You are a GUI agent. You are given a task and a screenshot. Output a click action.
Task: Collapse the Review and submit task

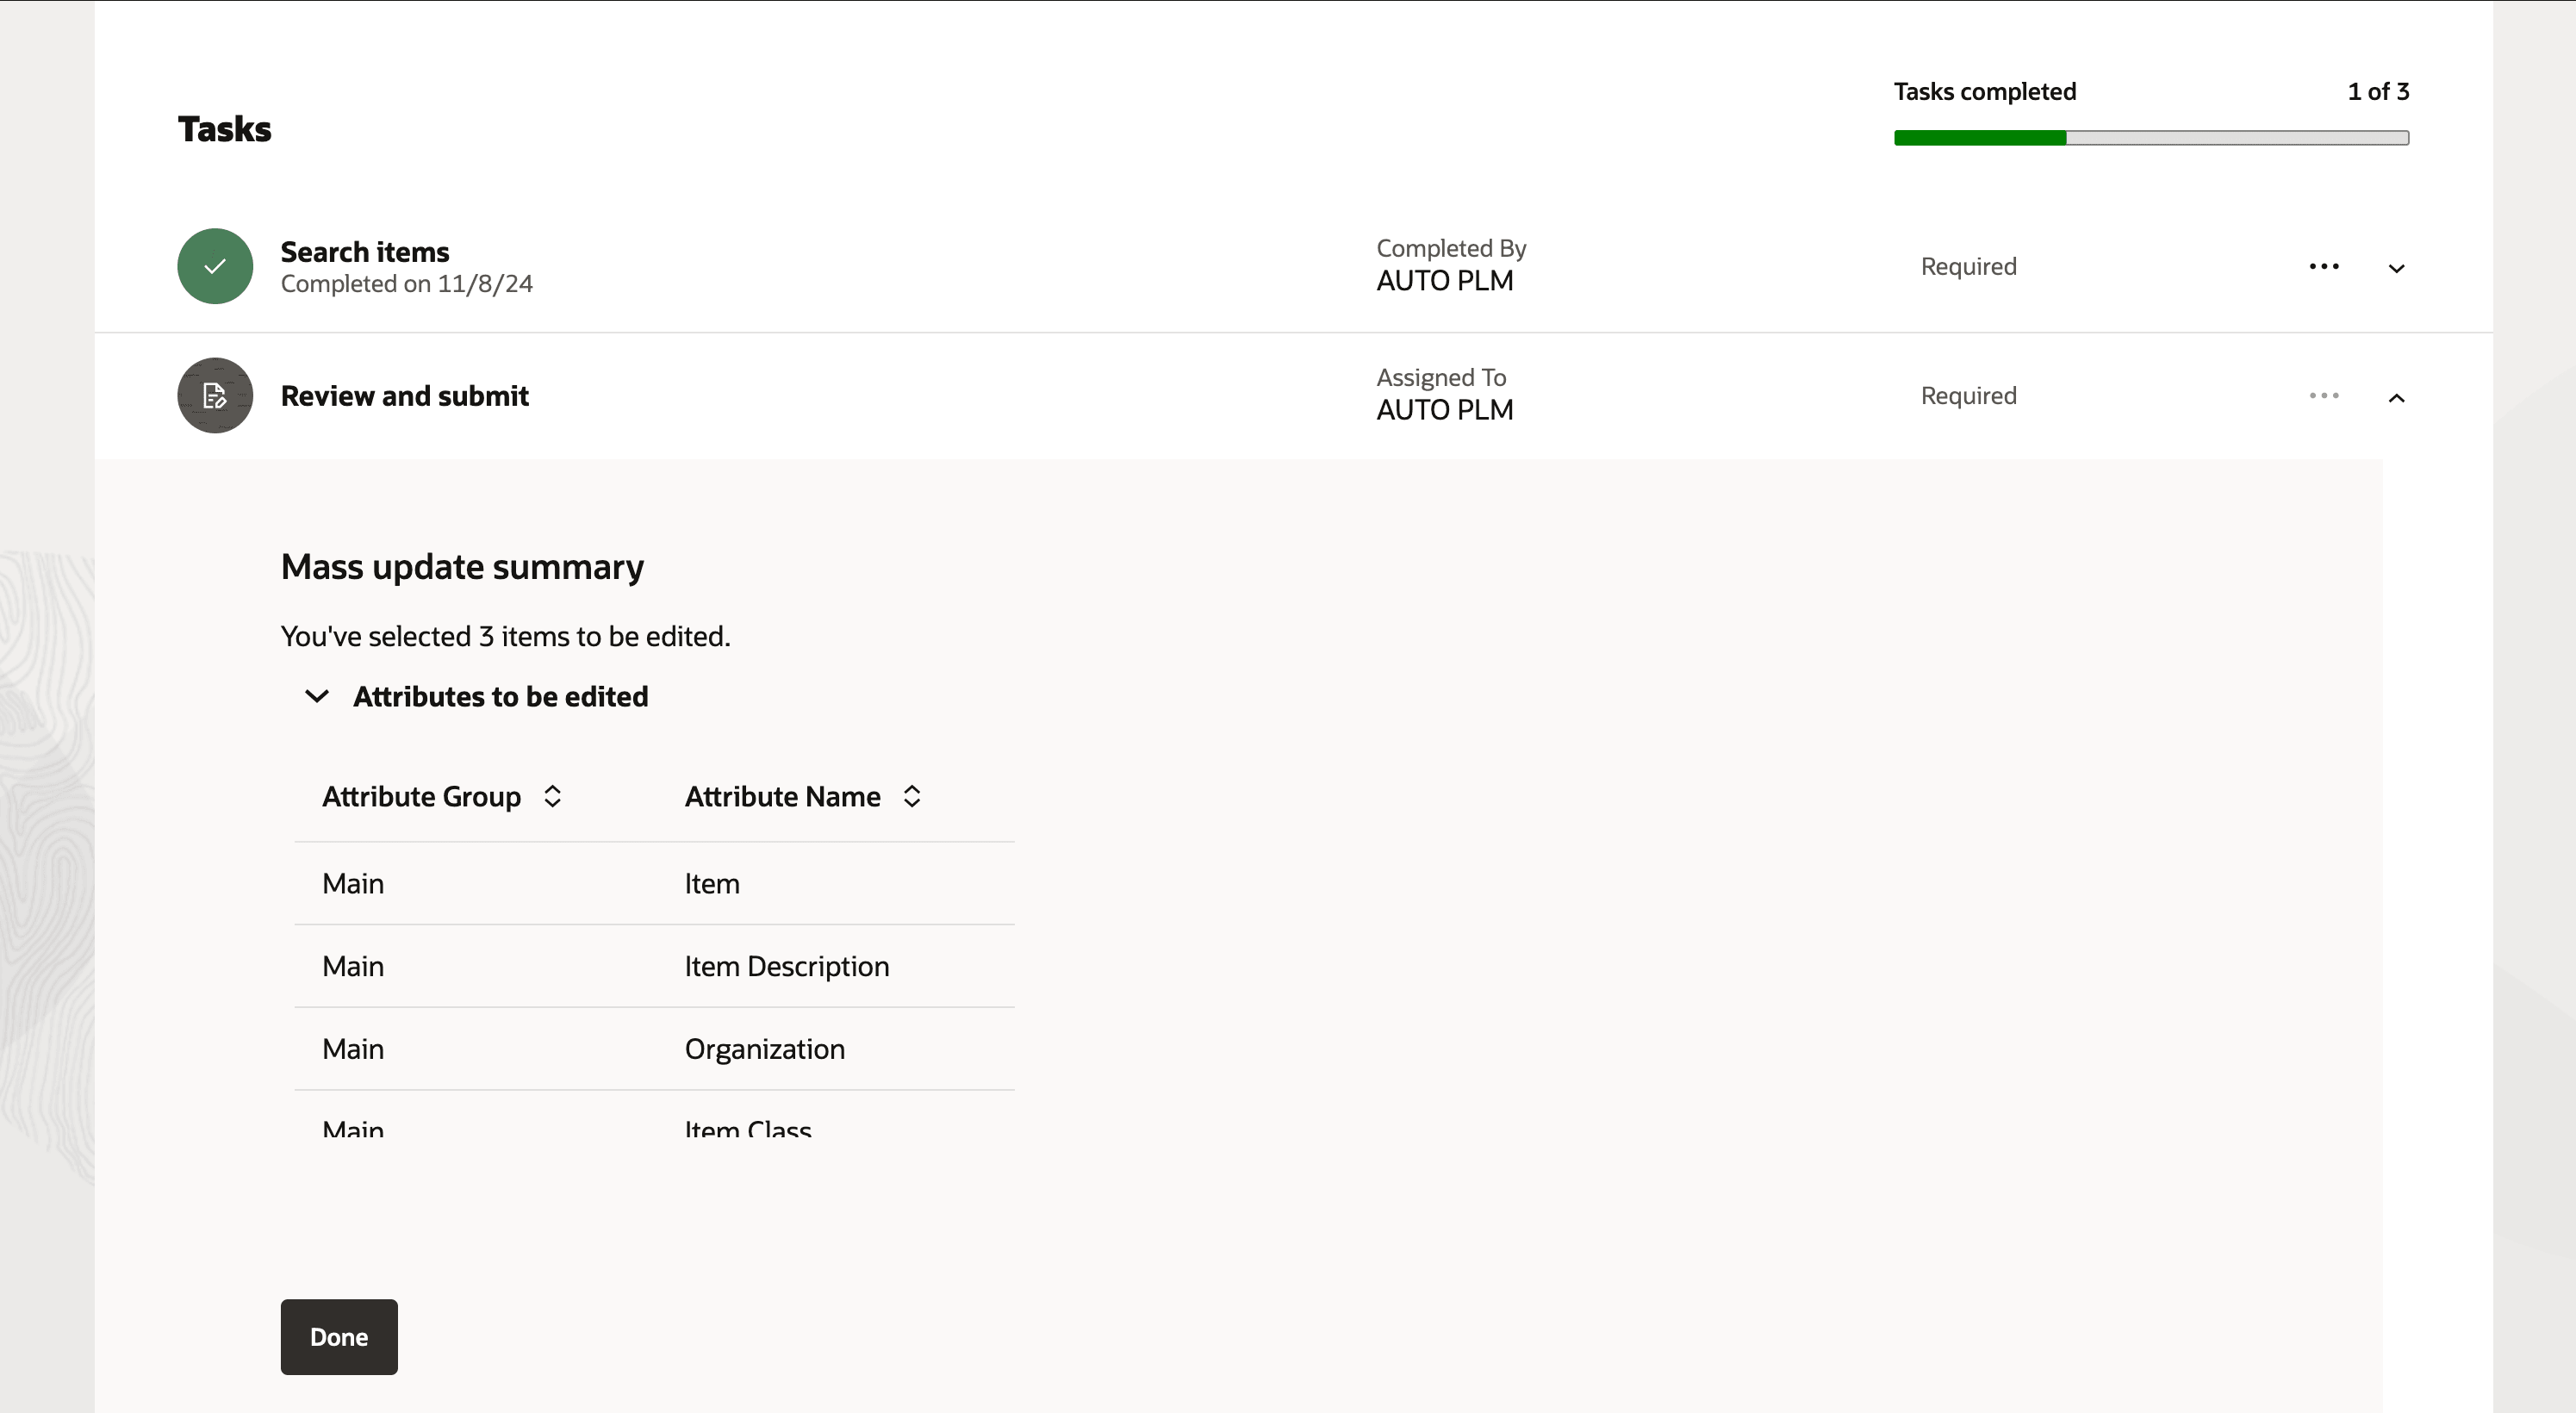2396,397
